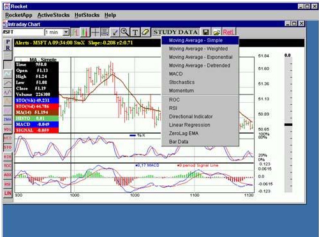
Task: Click the MSFT symbol input field
Action: point(23,32)
